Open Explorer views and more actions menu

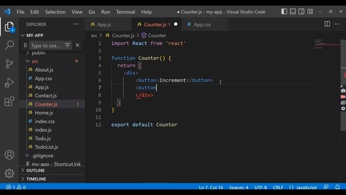tap(76, 24)
